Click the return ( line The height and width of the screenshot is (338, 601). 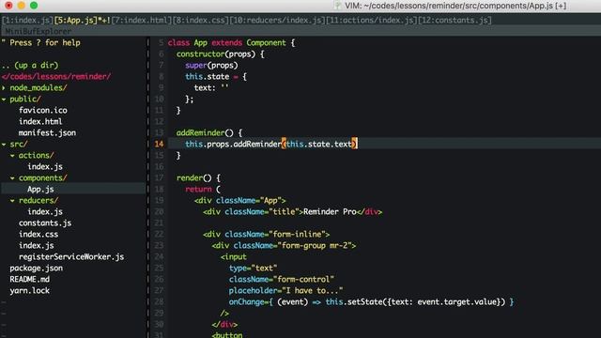(203, 190)
